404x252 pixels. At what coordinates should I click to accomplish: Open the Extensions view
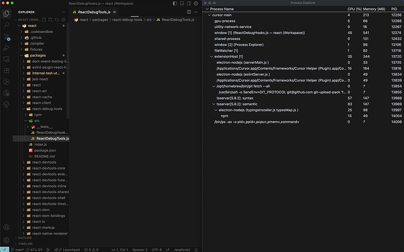pyautogui.click(x=6, y=70)
